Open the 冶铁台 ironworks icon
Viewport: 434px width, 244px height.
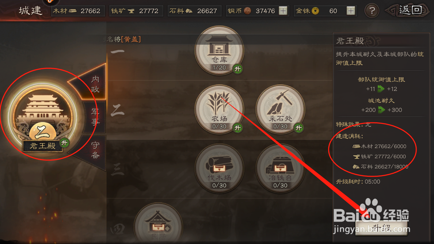click(x=280, y=168)
